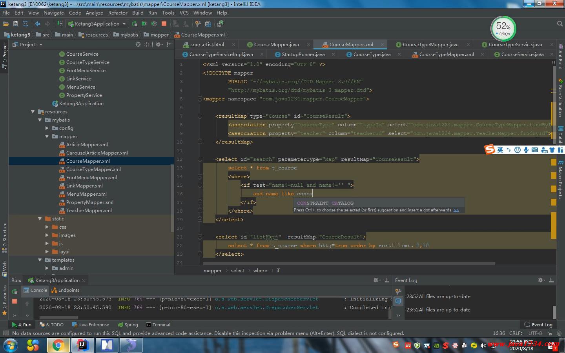The image size is (565, 353).
Task: Open the 6: TODO tool window
Action: (x=52, y=325)
